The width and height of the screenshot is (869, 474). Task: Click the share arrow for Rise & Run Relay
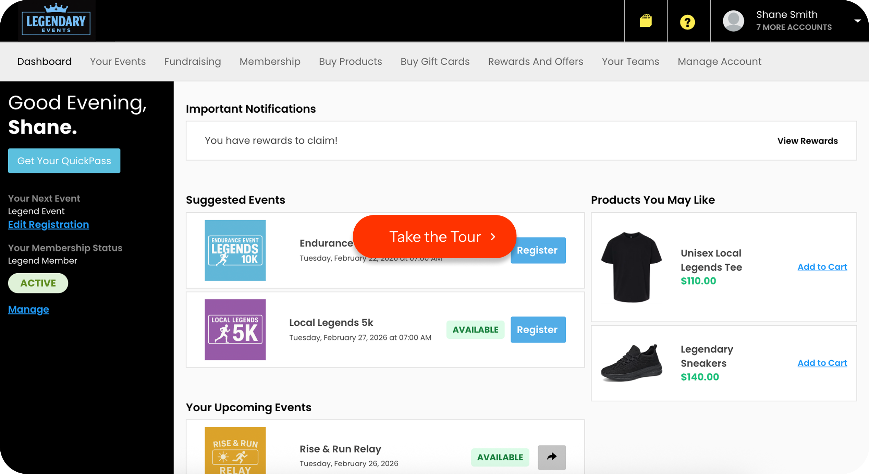pos(552,457)
